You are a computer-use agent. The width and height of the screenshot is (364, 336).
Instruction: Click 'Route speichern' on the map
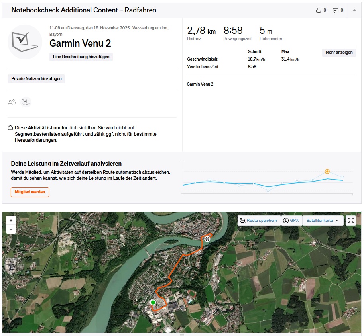[x=258, y=221]
